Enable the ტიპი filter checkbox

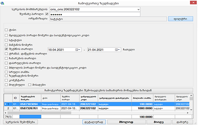[x=6, y=30]
